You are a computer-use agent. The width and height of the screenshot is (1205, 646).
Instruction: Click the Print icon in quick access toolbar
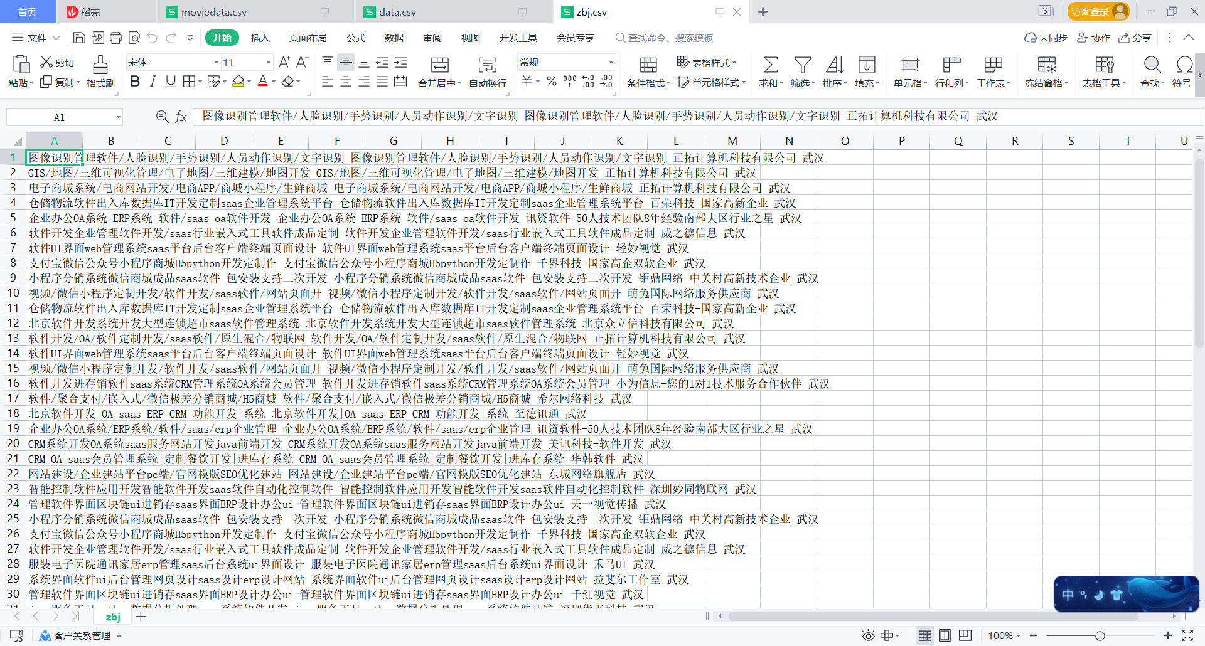pyautogui.click(x=115, y=38)
